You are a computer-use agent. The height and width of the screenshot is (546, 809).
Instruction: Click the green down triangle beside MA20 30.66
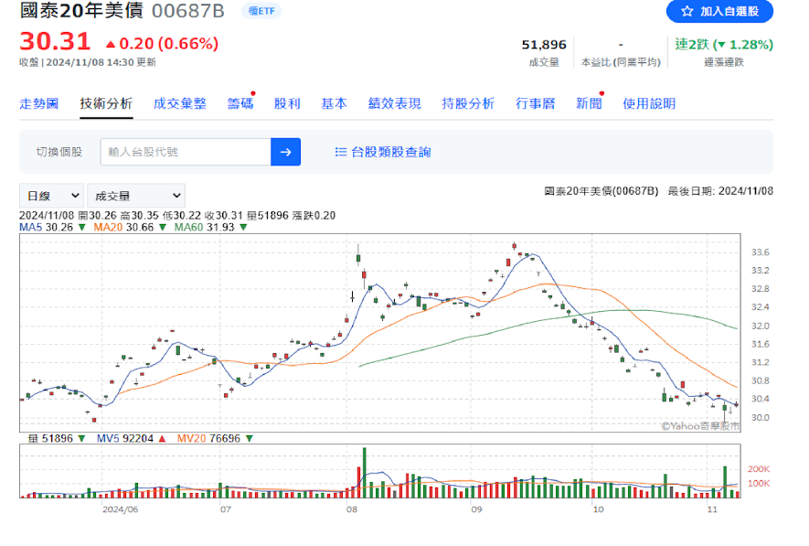pos(163,227)
